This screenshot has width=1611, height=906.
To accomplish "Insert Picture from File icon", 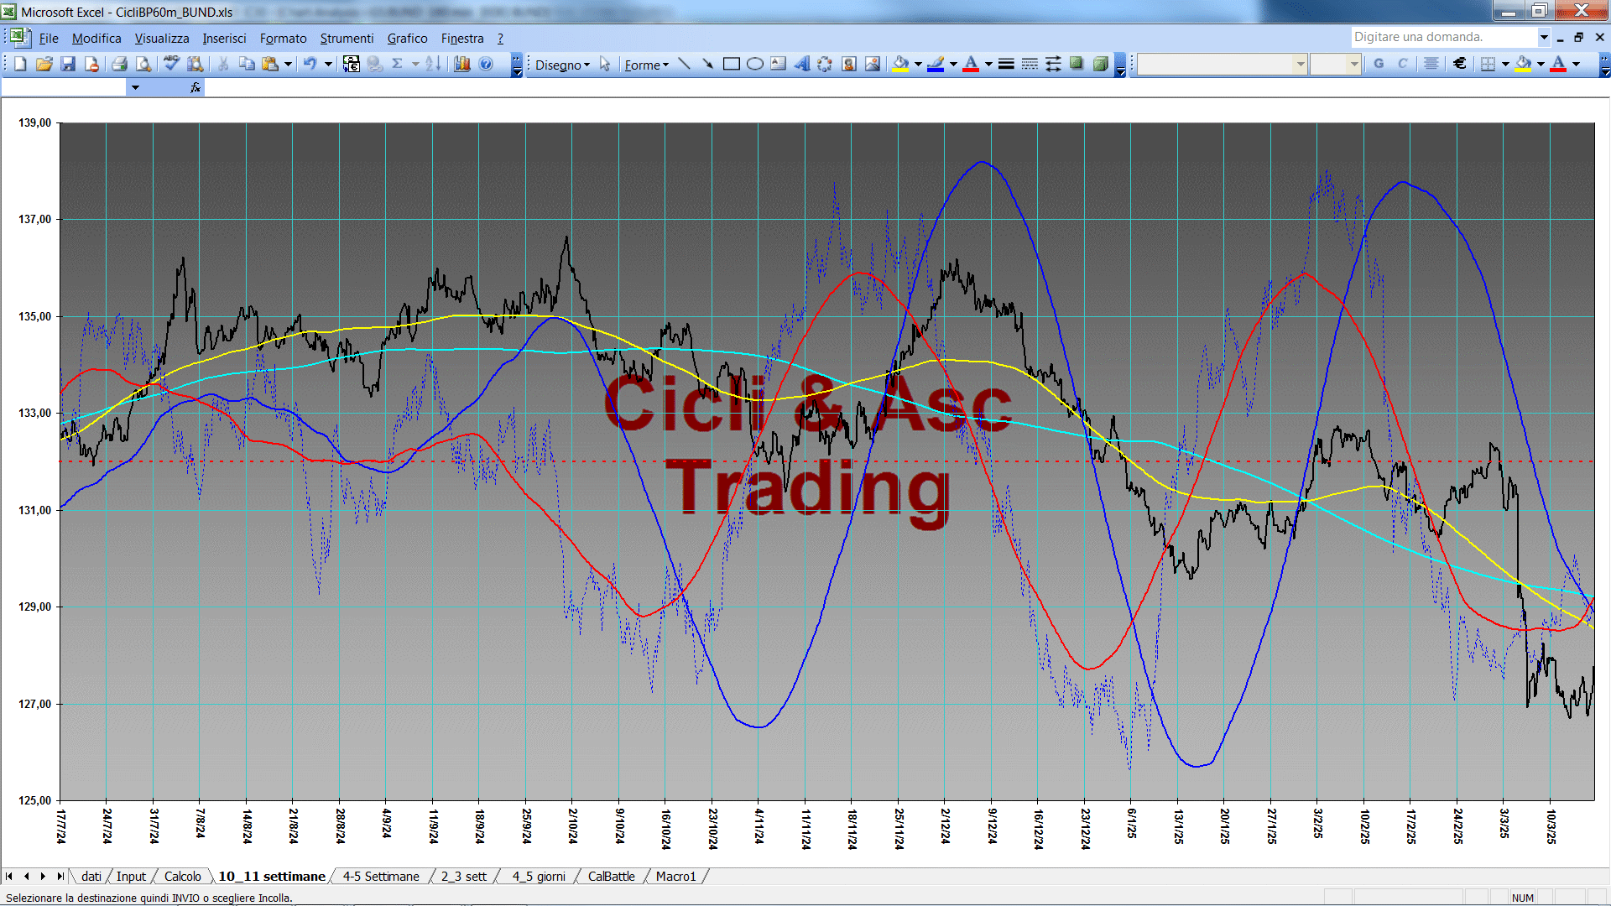I will coord(872,64).
